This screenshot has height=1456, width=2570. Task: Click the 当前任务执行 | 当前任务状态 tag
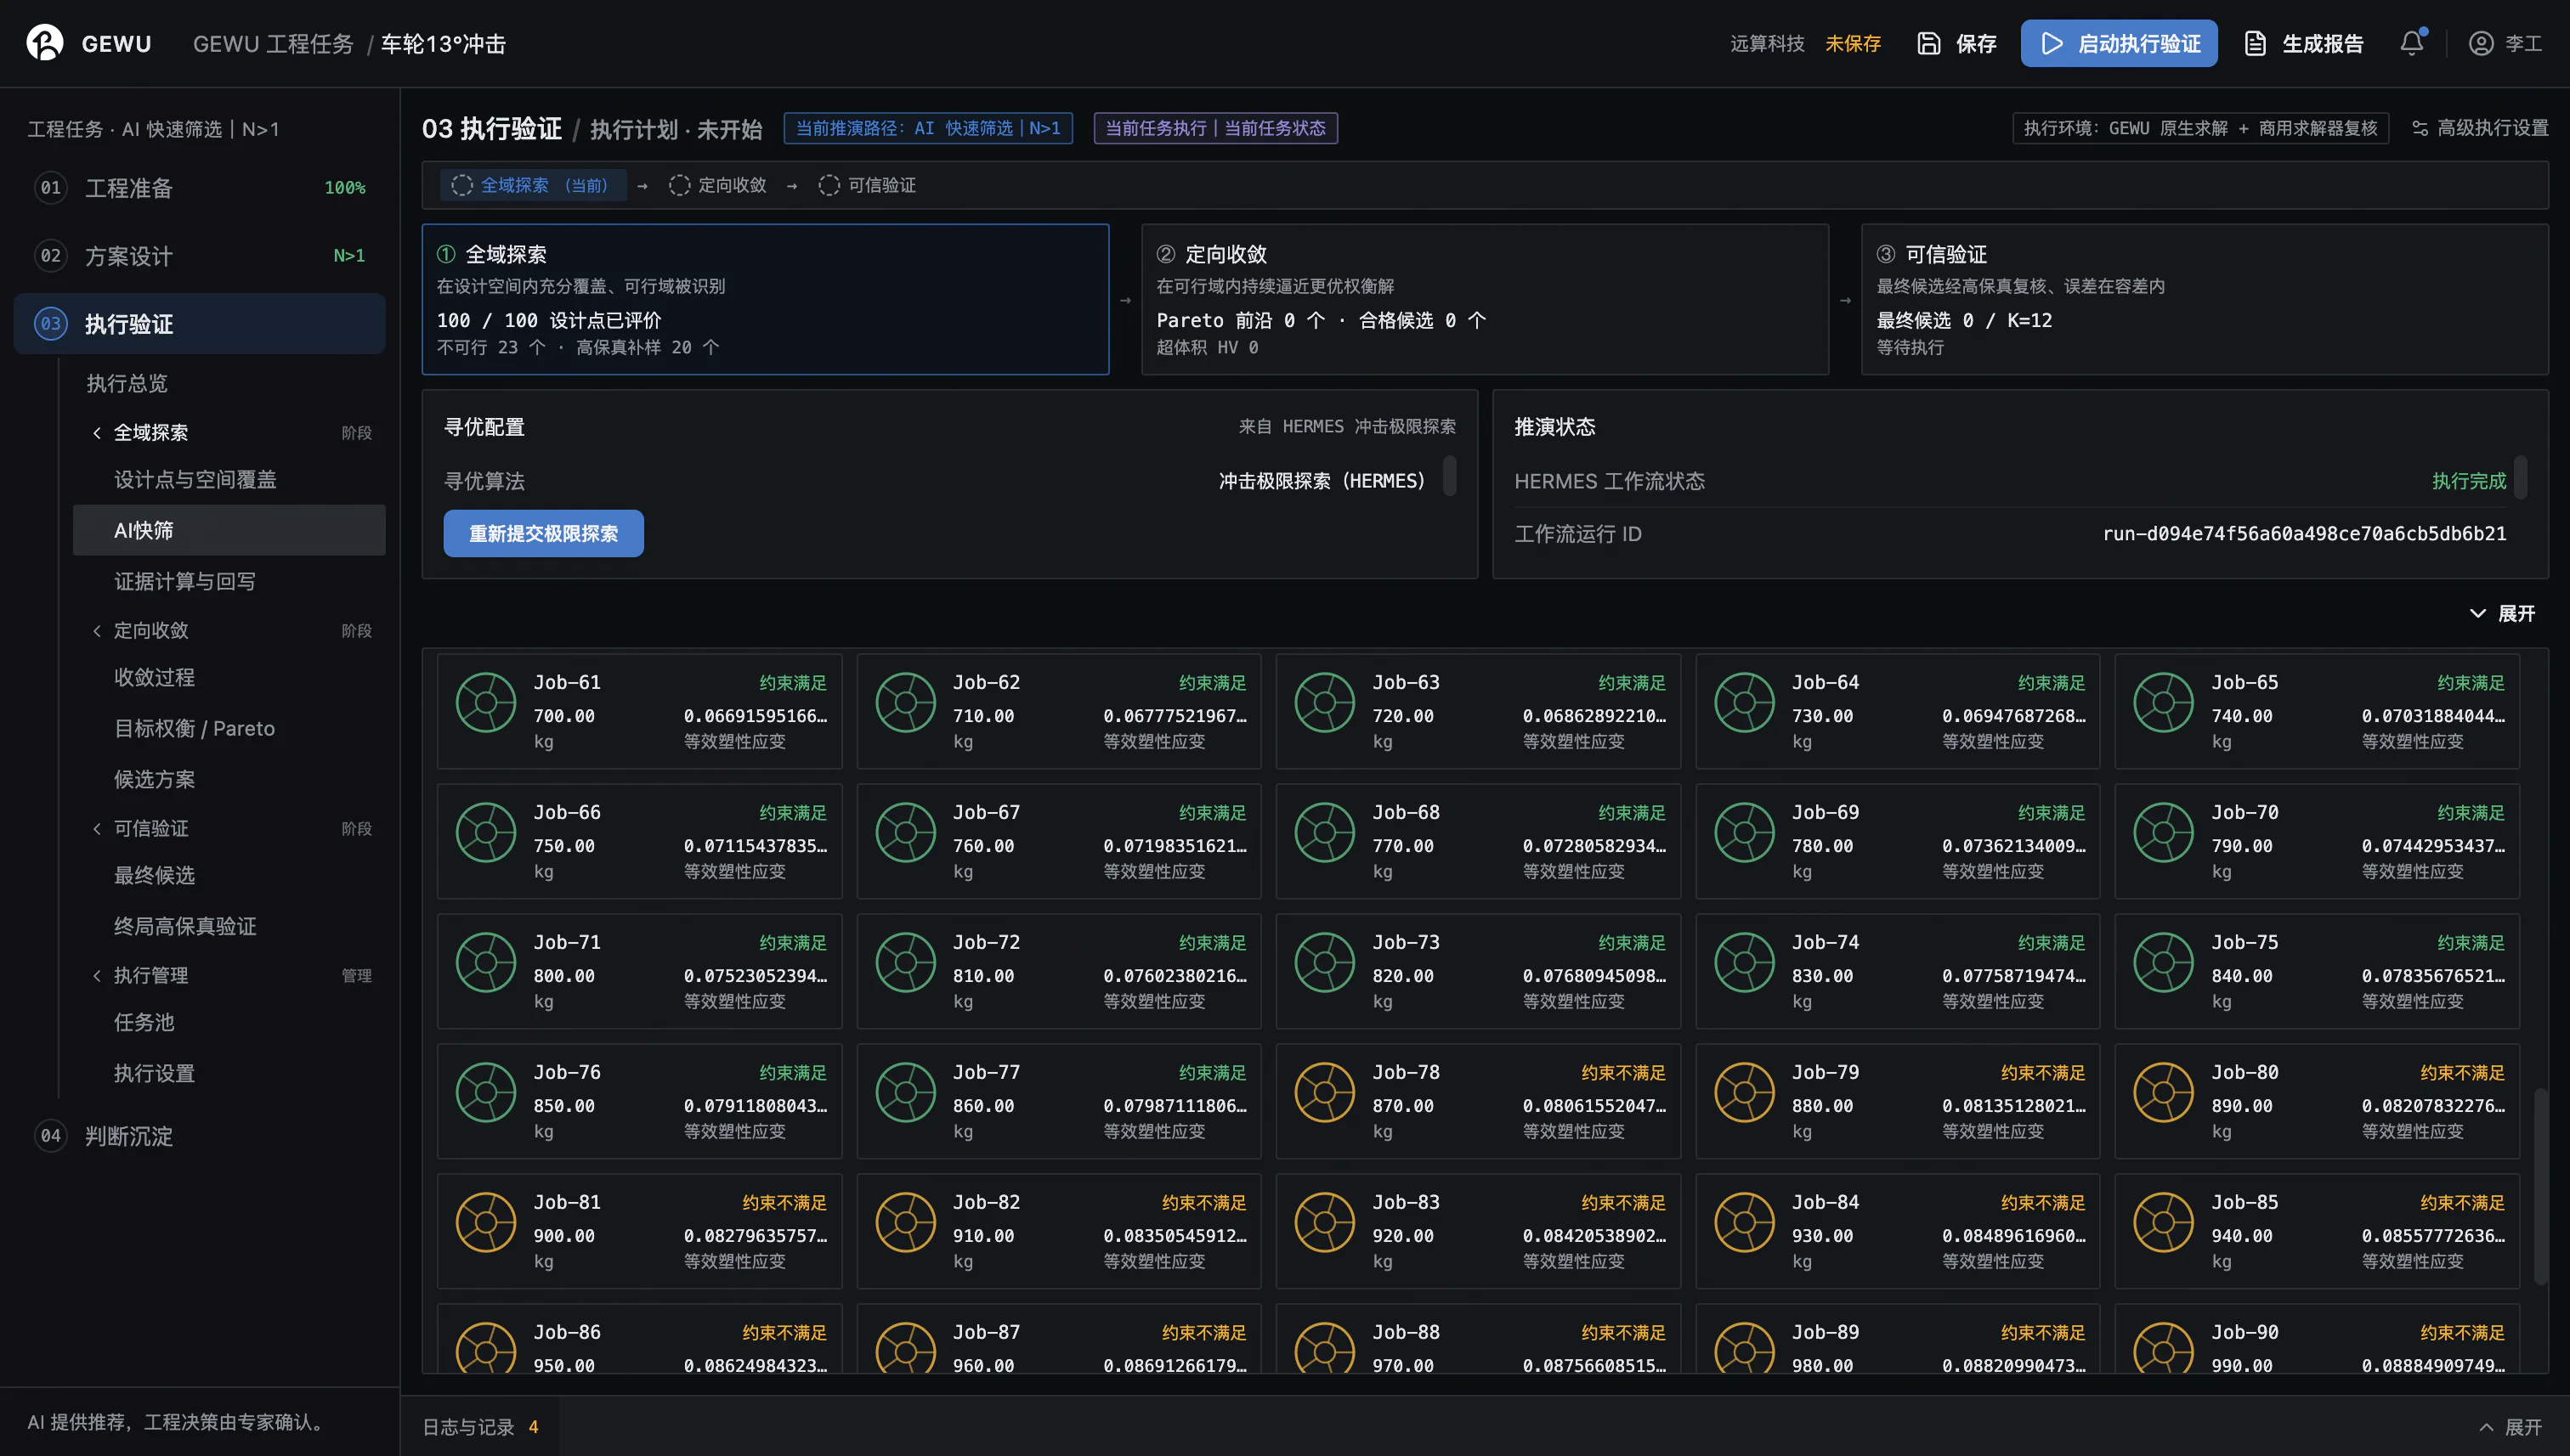pos(1215,128)
